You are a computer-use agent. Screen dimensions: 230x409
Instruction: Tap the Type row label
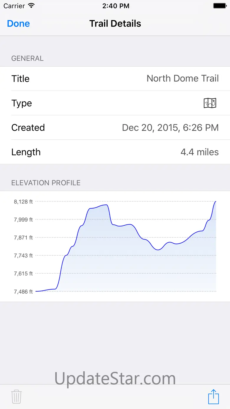22,103
